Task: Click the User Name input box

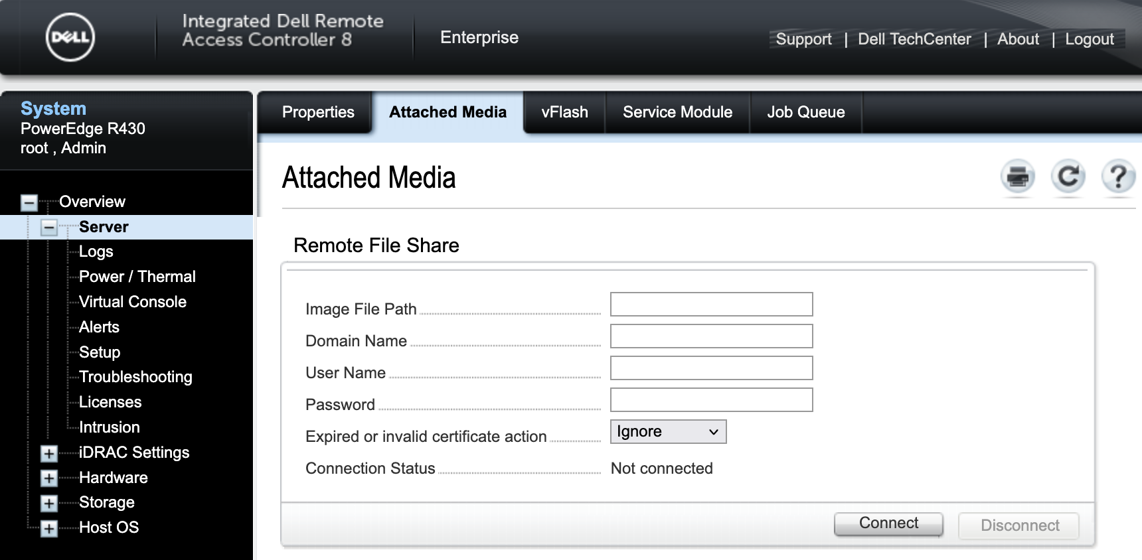Action: click(x=712, y=368)
